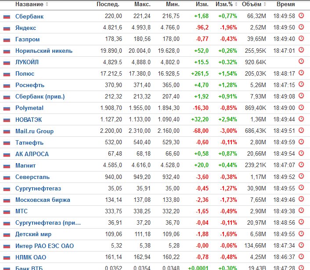Open the Сургутнефтегаз ordinary stock link

click(x=38, y=189)
